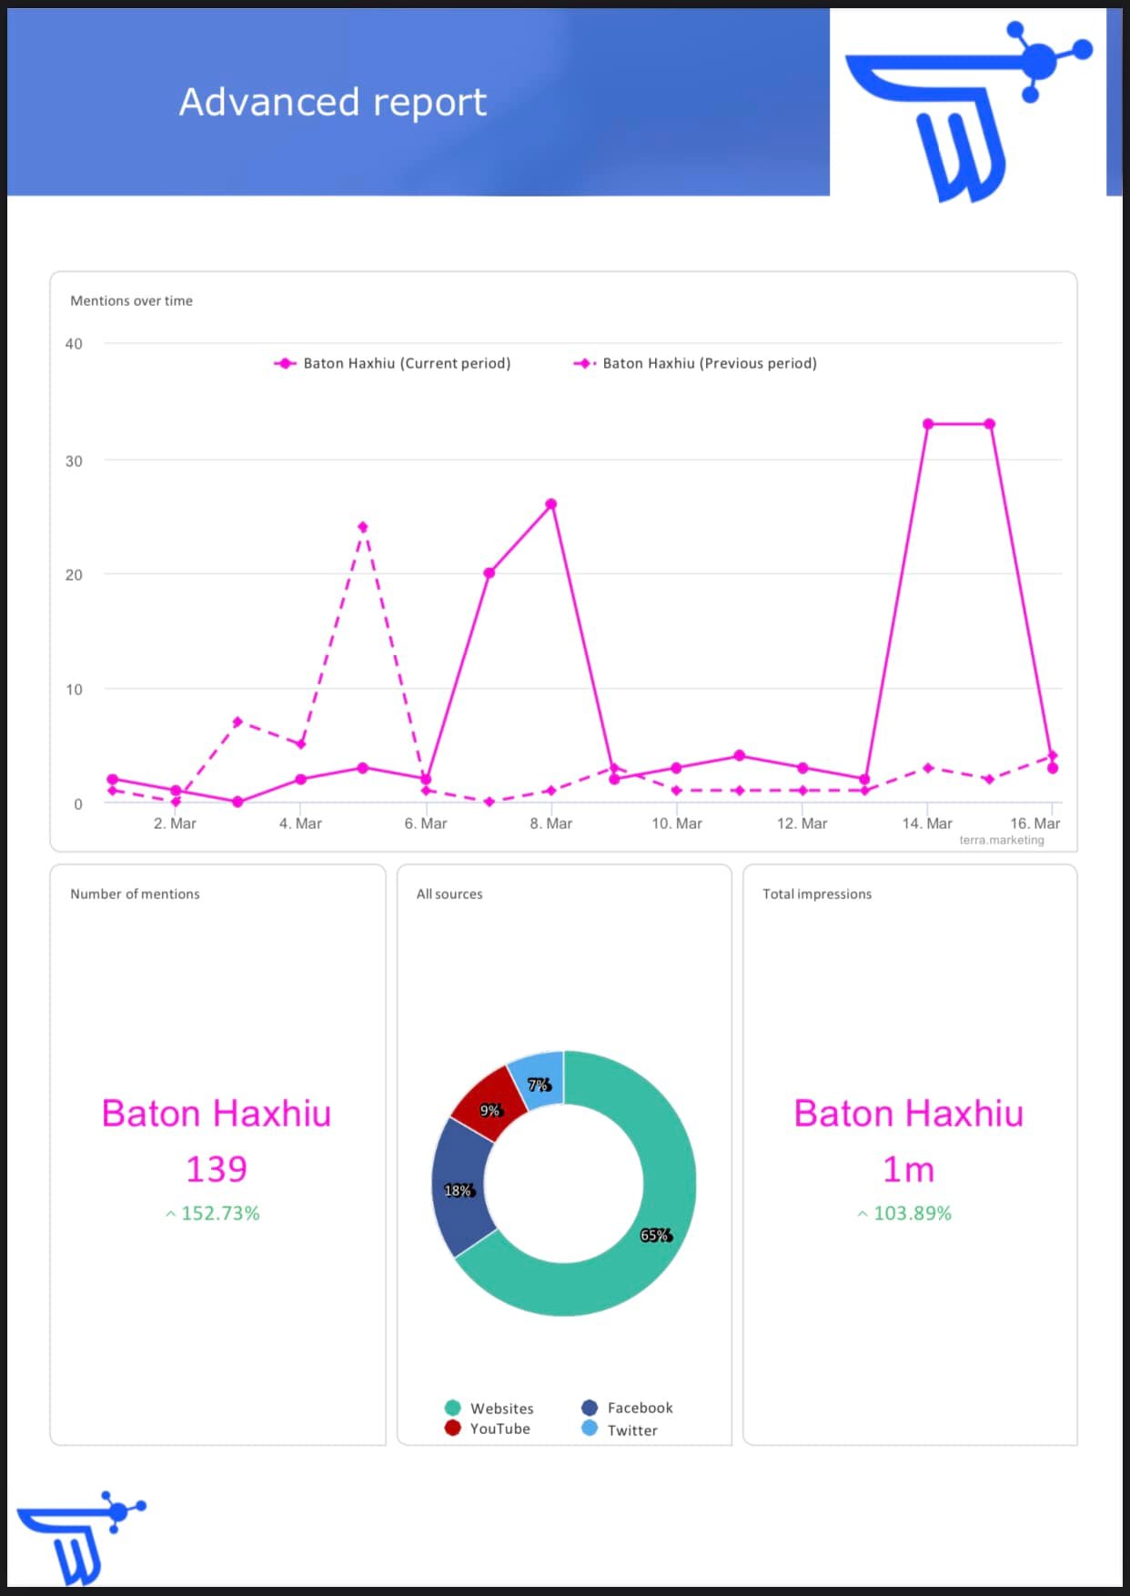The height and width of the screenshot is (1596, 1130).
Task: Click the YouTube legend marker
Action: point(452,1428)
